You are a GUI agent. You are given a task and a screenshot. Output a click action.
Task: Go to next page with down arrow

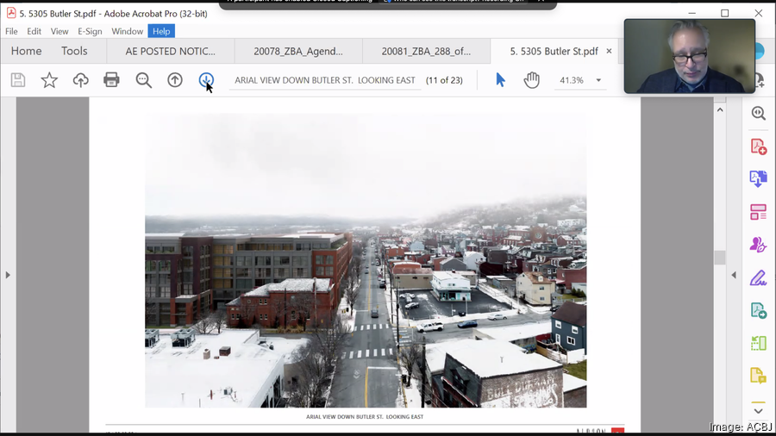(x=206, y=80)
